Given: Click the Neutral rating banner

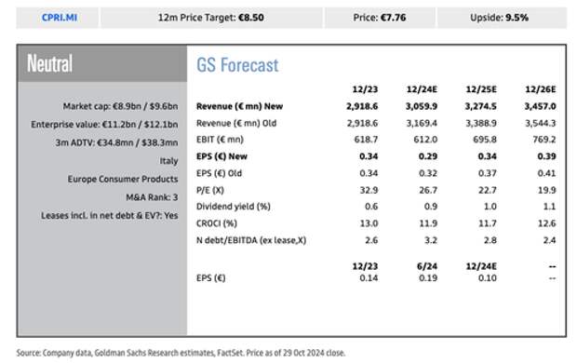Looking at the screenshot, I should point(102,63).
